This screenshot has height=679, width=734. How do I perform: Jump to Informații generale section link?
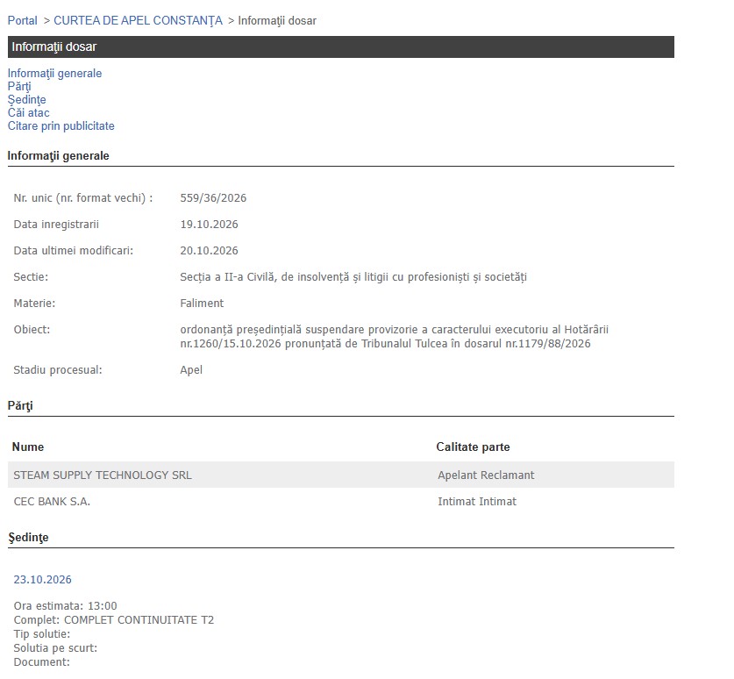pyautogui.click(x=54, y=73)
